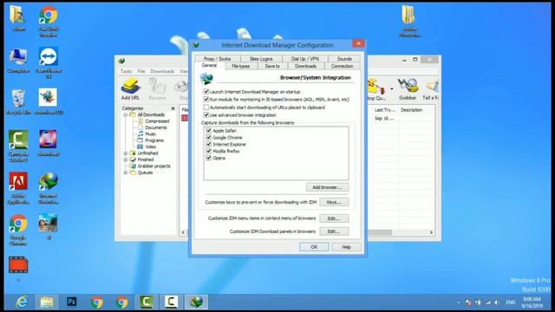Toggle Launch Internet Download Manager on startup
The image size is (555, 312).
point(206,92)
